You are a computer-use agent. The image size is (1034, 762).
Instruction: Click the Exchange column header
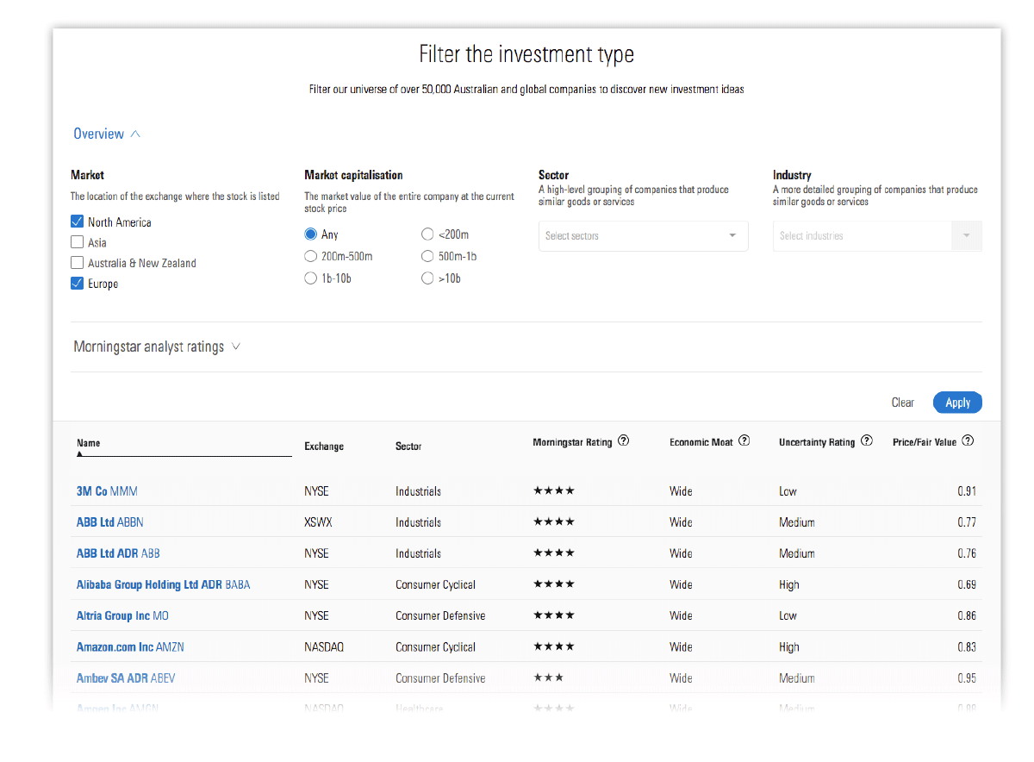(x=324, y=447)
